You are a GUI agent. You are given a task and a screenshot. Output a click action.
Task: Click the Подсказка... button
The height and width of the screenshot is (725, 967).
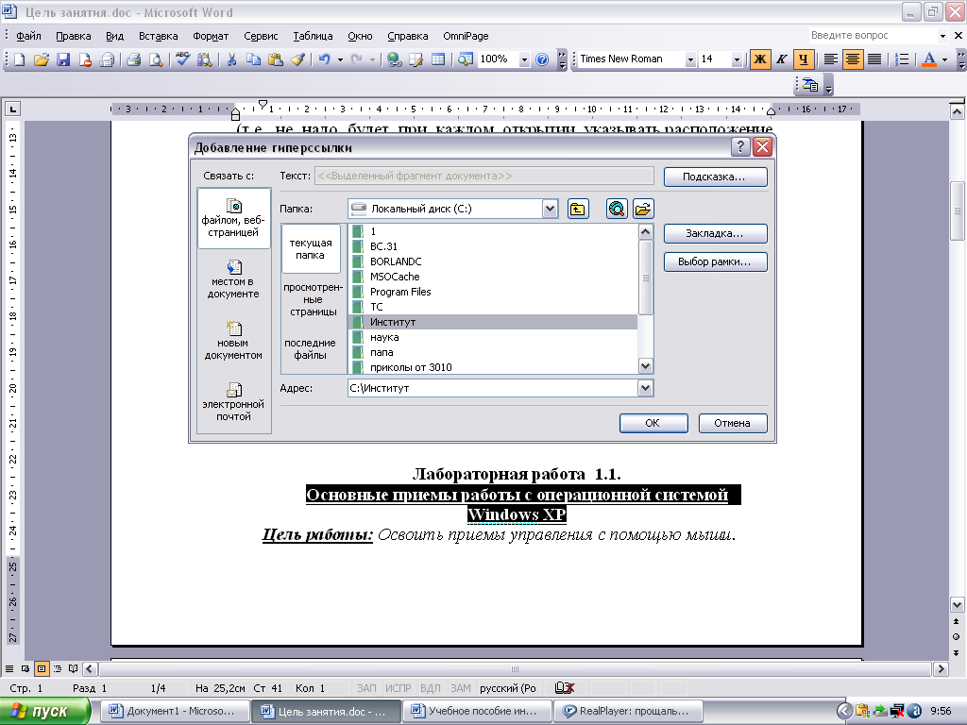[x=716, y=177]
